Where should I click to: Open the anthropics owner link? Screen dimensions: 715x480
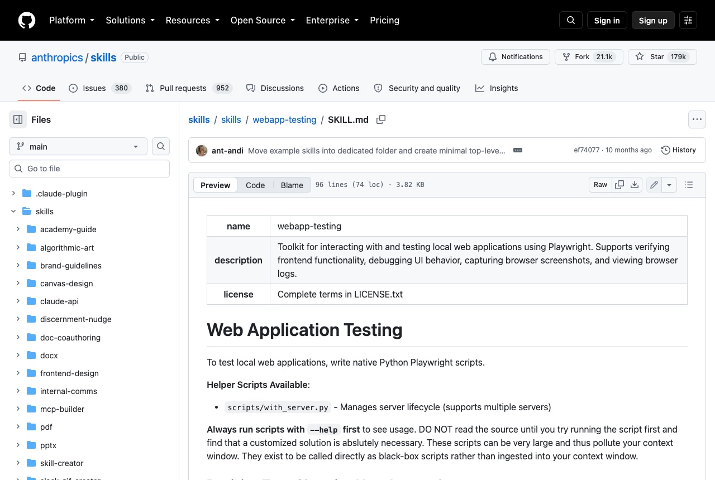57,57
